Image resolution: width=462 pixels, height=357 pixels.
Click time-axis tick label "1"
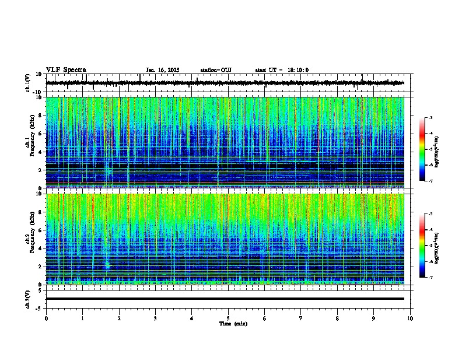[x=82, y=318]
